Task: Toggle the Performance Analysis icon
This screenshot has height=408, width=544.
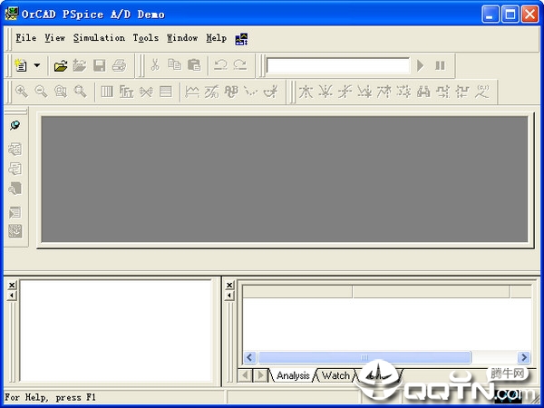Action: click(x=146, y=92)
